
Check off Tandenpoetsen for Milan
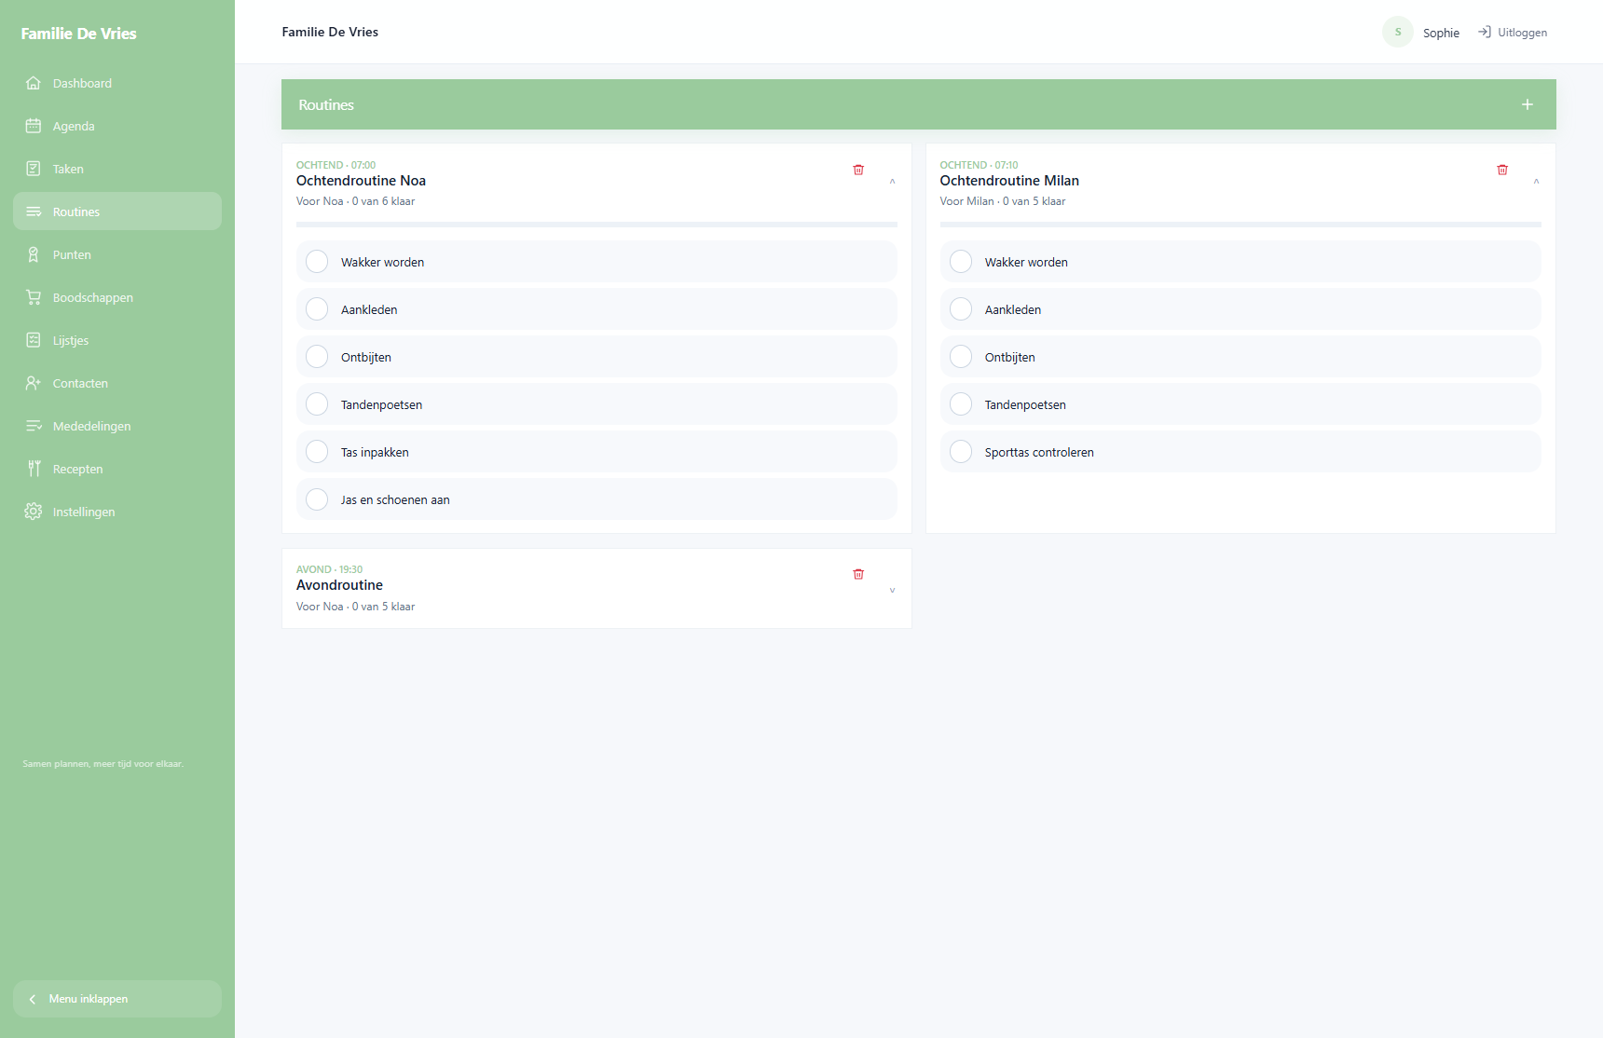pos(961,404)
